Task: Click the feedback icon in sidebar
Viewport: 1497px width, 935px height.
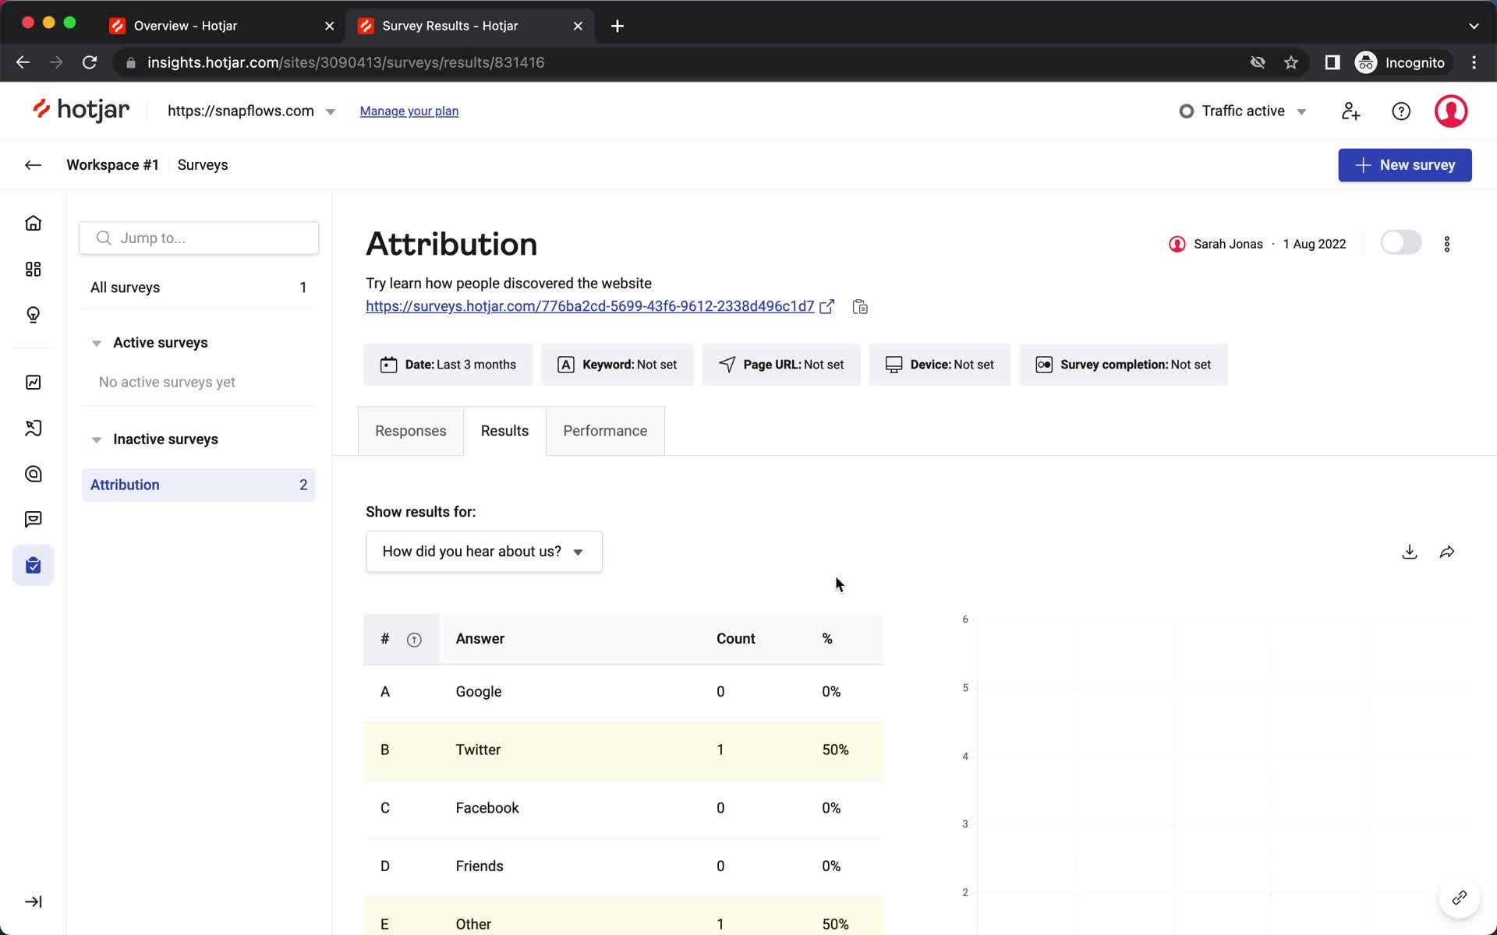Action: (34, 519)
